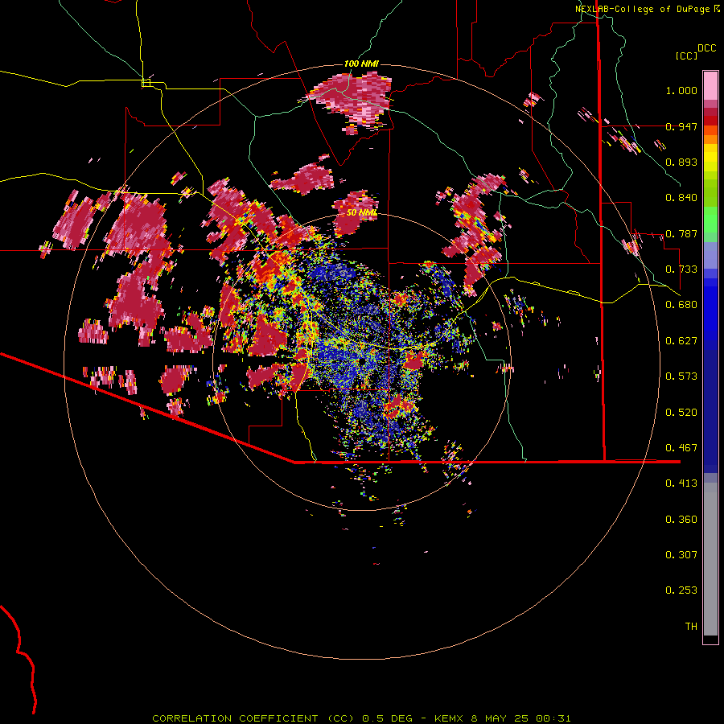Select the 0.680 scale value
Viewport: 724px width, 724px height.
tap(681, 305)
